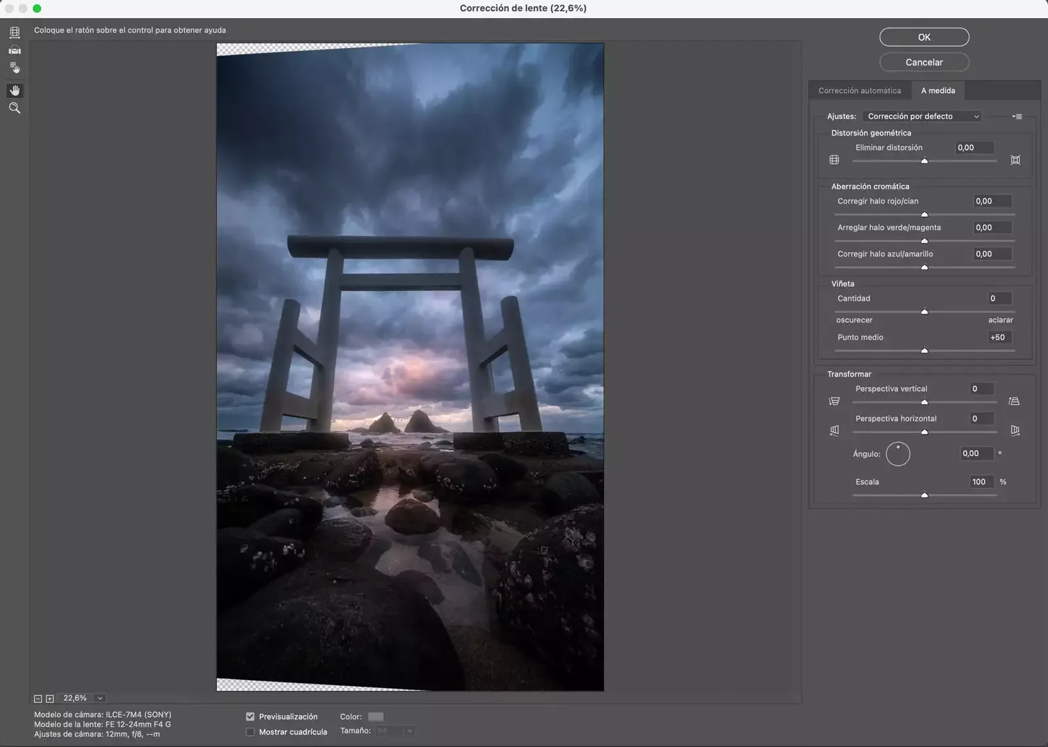
Task: Click the Perspectiva horizontal value field
Action: (x=982, y=419)
